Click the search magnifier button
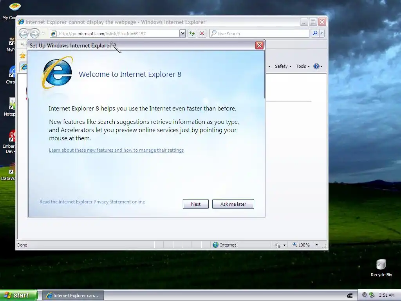The image size is (401, 301). tap(315, 33)
